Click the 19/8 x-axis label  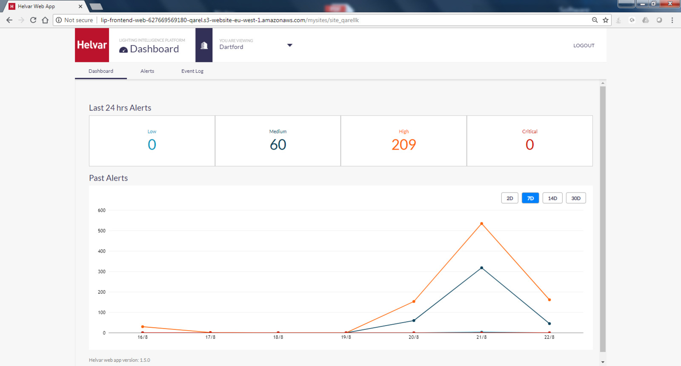tap(346, 337)
